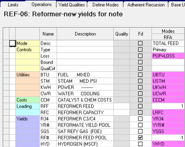Select the TOTAL FEED description cell

click(168, 43)
